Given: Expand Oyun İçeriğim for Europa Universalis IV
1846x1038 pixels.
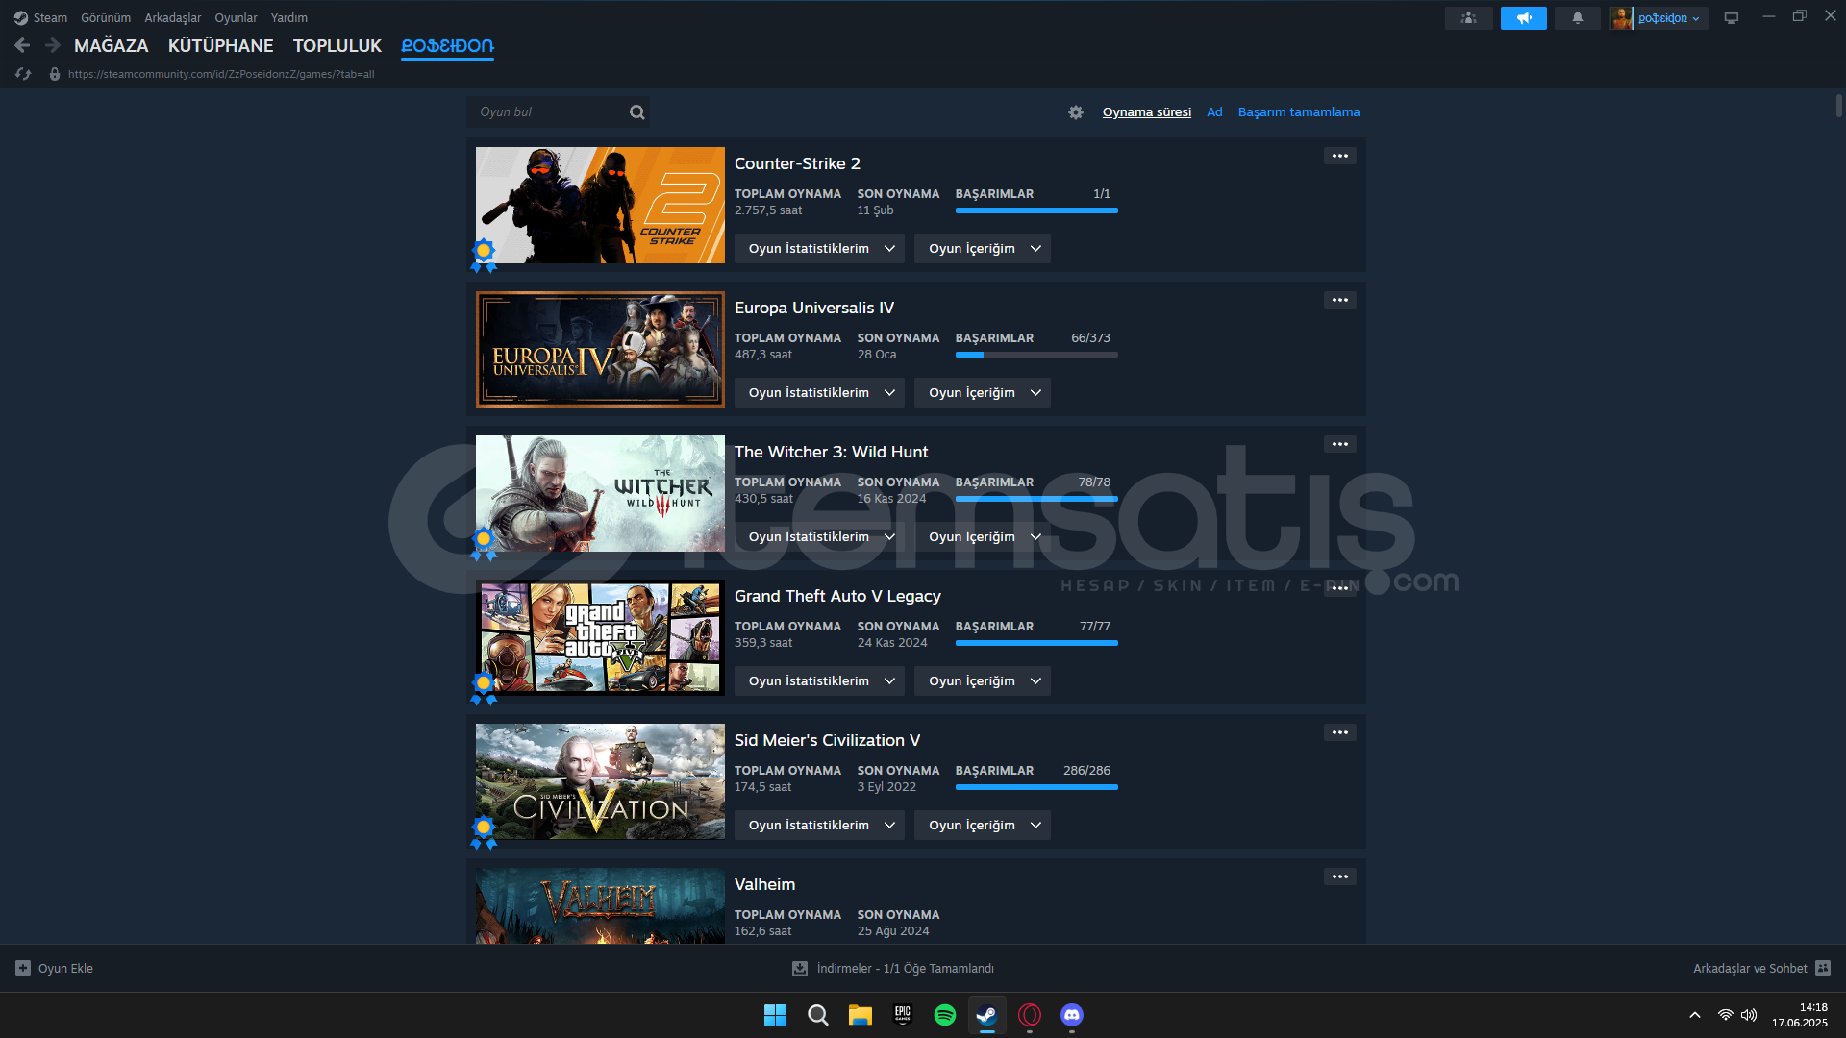Looking at the screenshot, I should click(982, 393).
